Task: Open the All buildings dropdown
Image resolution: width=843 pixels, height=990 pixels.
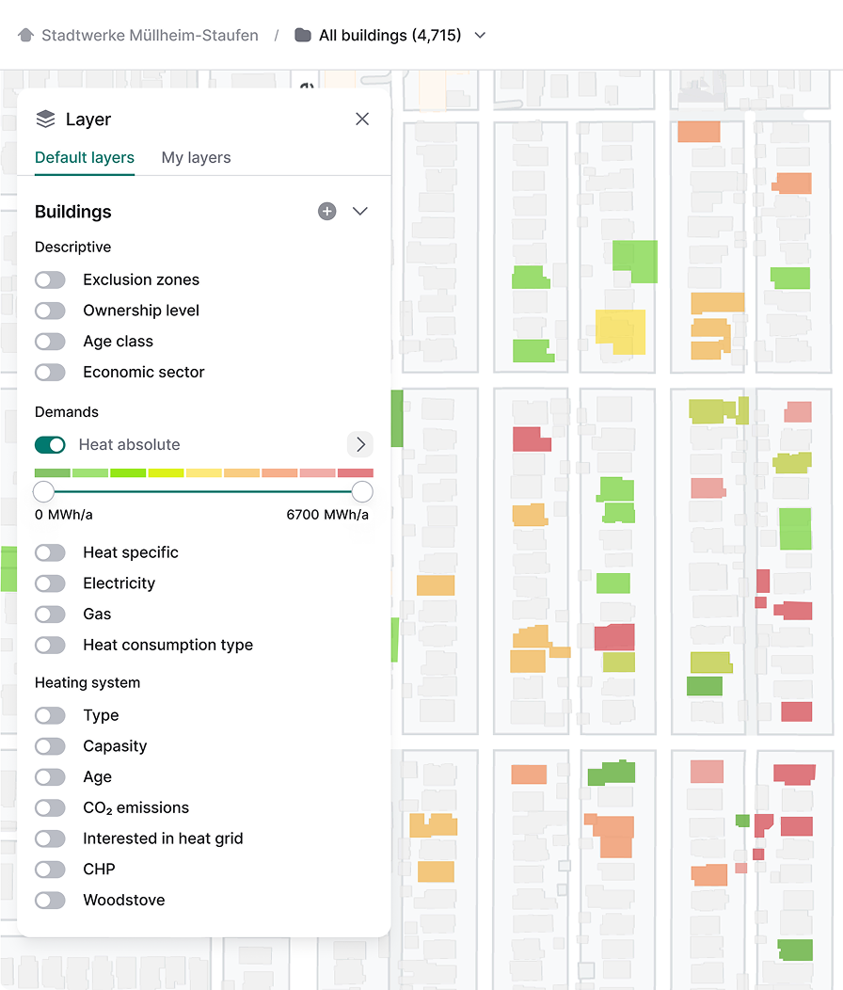Action: [x=480, y=34]
